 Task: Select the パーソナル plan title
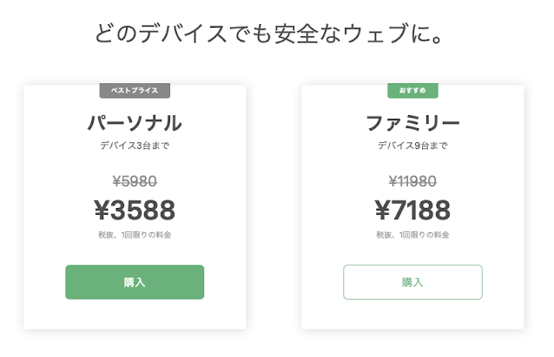click(135, 122)
